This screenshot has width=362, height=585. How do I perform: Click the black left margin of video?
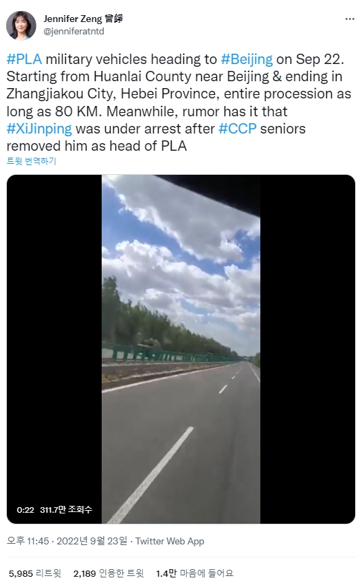(x=54, y=336)
